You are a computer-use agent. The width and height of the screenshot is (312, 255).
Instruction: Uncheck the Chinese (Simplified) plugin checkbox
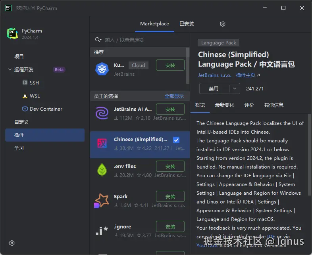click(176, 140)
